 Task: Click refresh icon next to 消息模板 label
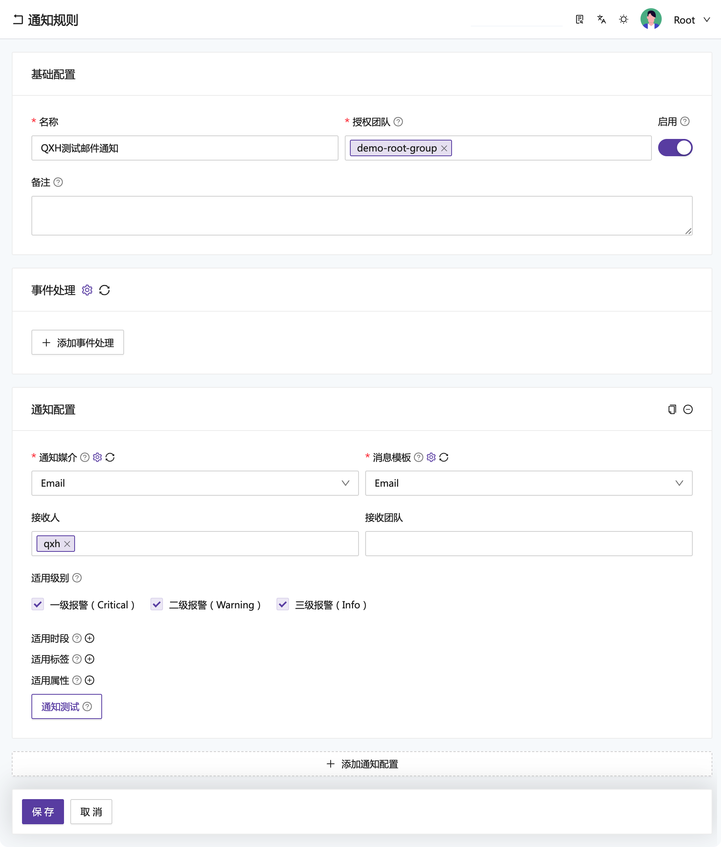444,458
